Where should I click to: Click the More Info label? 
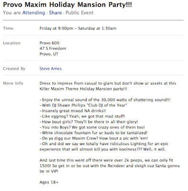click(13, 83)
